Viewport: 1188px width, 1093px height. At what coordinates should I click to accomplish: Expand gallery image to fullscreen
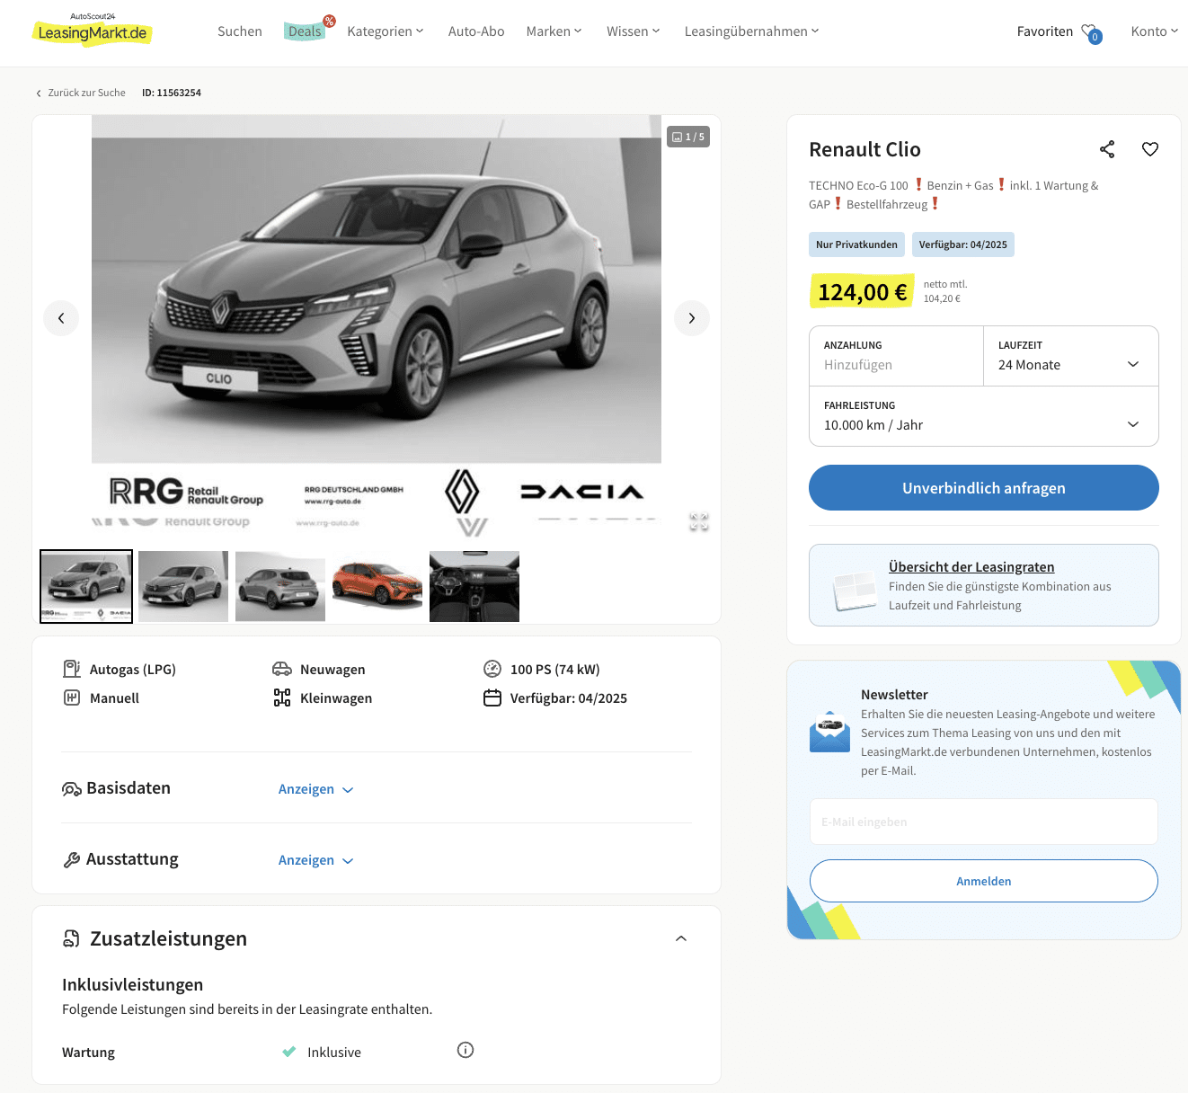(x=699, y=521)
